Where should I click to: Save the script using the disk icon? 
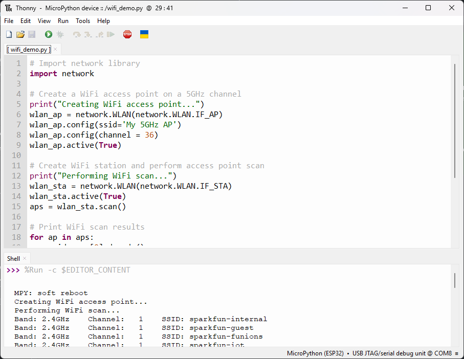pyautogui.click(x=32, y=34)
